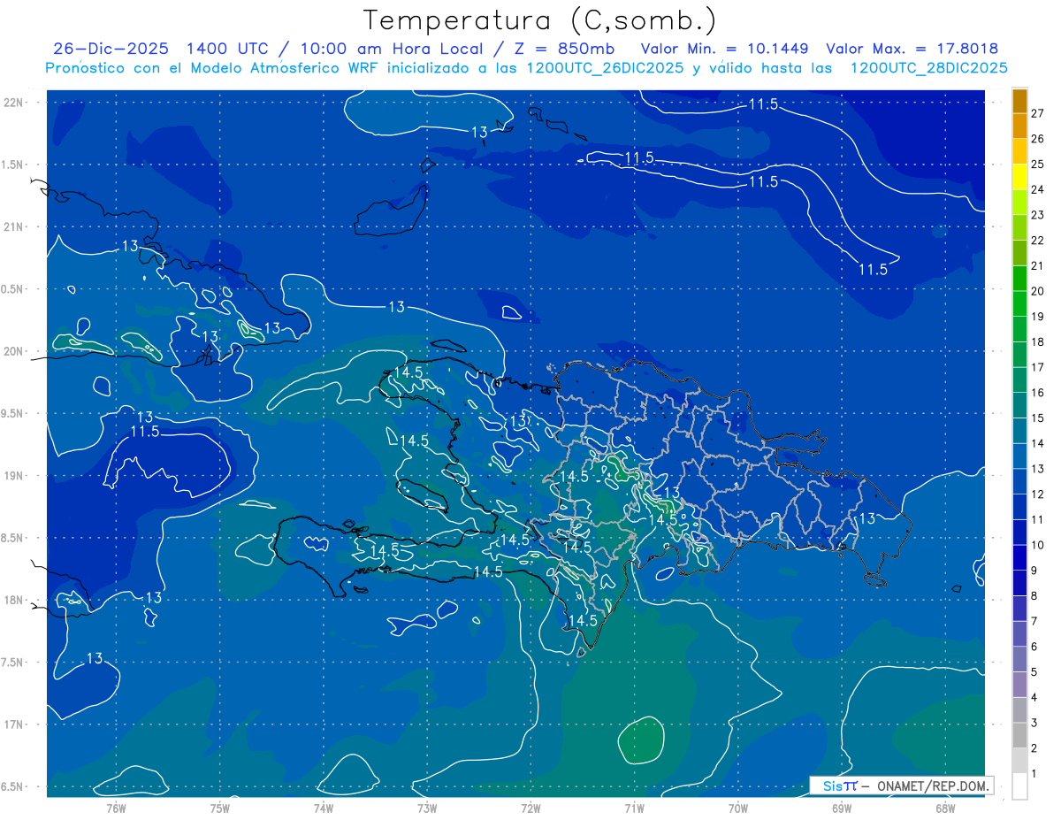The height and width of the screenshot is (820, 1061).
Task: Click the color scale number "17"
Action: pyautogui.click(x=1038, y=367)
